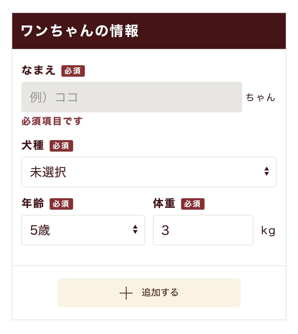Click the 必須 badge next to 年齢
This screenshot has height=334, width=298.
pos(61,204)
